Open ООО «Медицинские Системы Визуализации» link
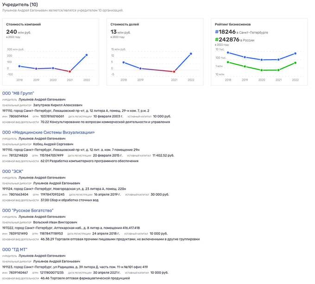This screenshot has width=315, height=284. tap(49, 132)
